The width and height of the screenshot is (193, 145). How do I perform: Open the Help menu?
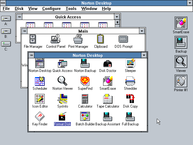pyautogui.click(x=106, y=9)
